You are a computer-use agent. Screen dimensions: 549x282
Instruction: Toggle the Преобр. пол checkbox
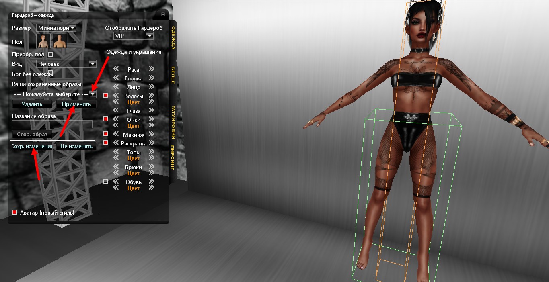point(51,54)
